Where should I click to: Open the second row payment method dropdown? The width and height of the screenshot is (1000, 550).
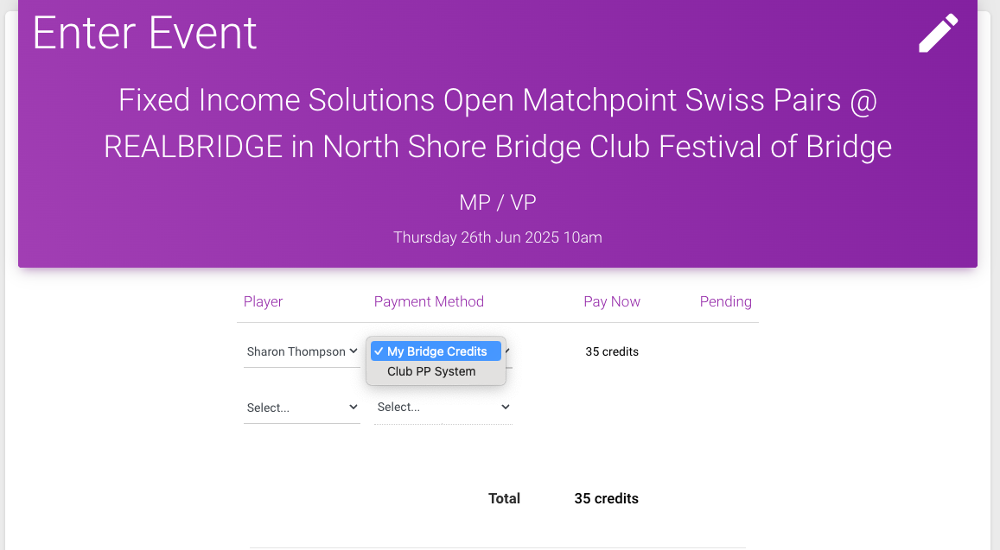point(443,407)
